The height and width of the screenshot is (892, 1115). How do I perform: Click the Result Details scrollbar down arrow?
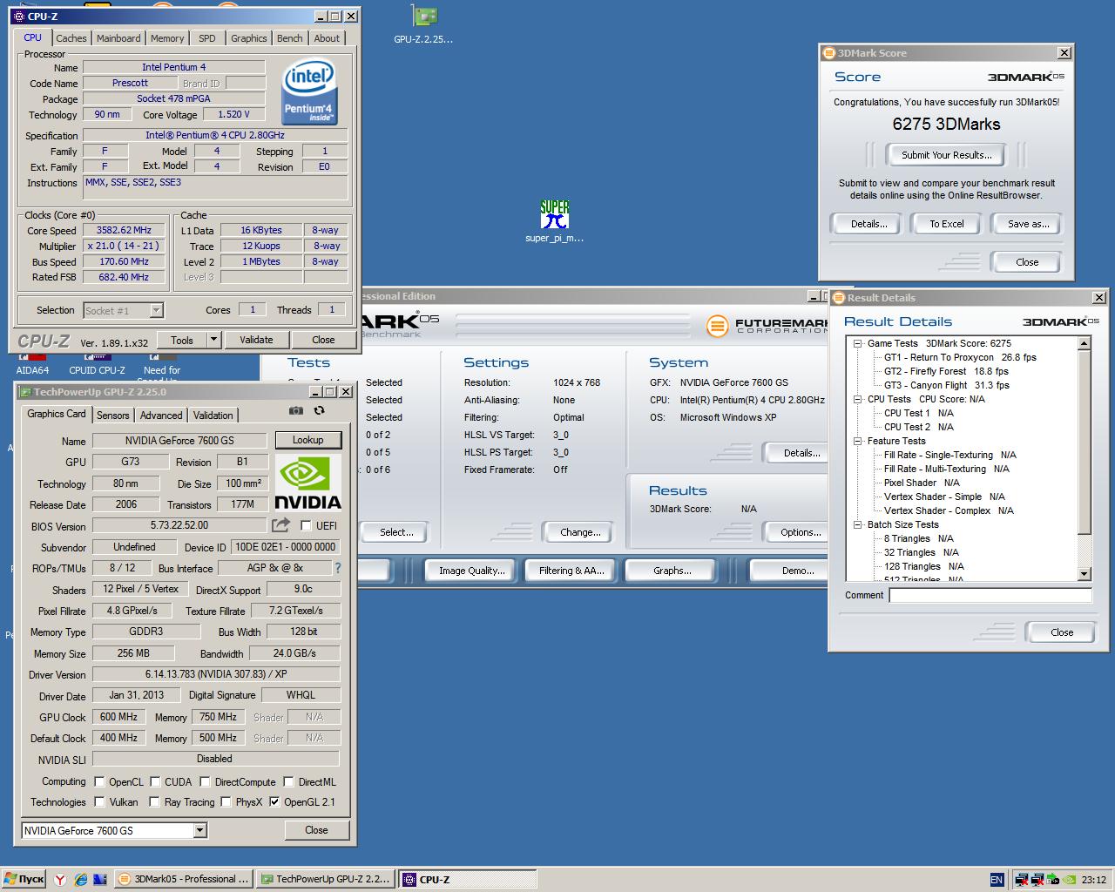tap(1085, 573)
